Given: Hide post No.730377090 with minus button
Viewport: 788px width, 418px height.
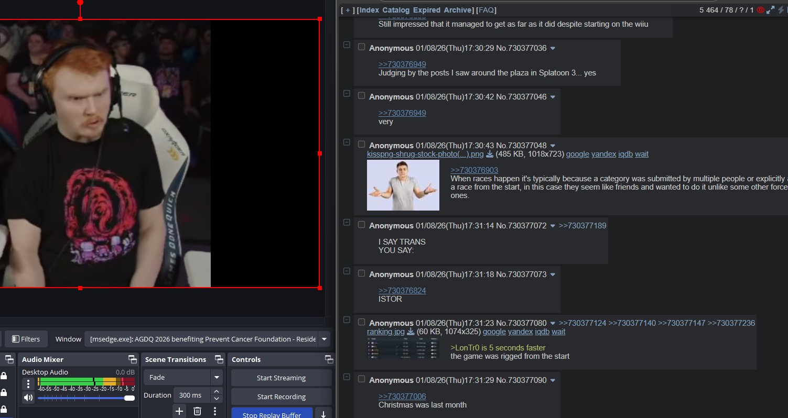Looking at the screenshot, I should coord(347,377).
